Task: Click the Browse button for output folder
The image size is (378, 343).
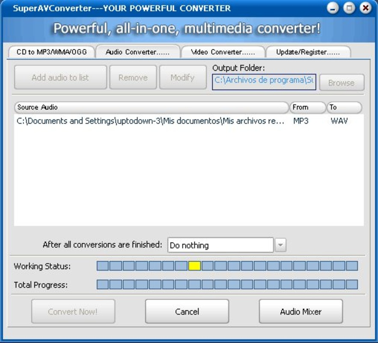Action: point(342,83)
